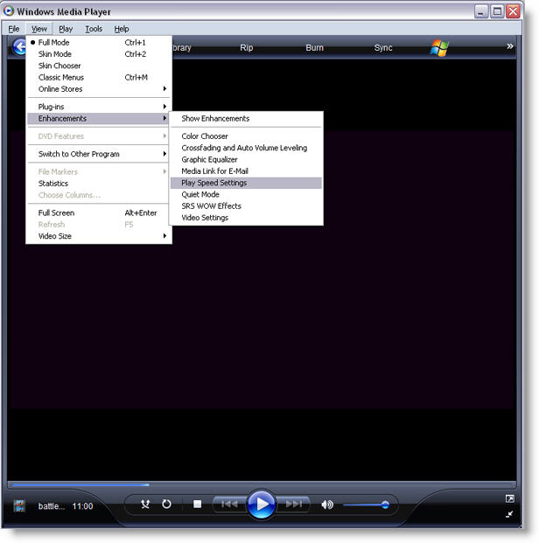Adjust the volume slider

coord(366,505)
